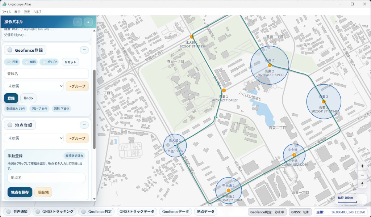Viewport: 371px width, 217px height.
Task: Minimize the 操作パネル panel
Action: (78, 22)
